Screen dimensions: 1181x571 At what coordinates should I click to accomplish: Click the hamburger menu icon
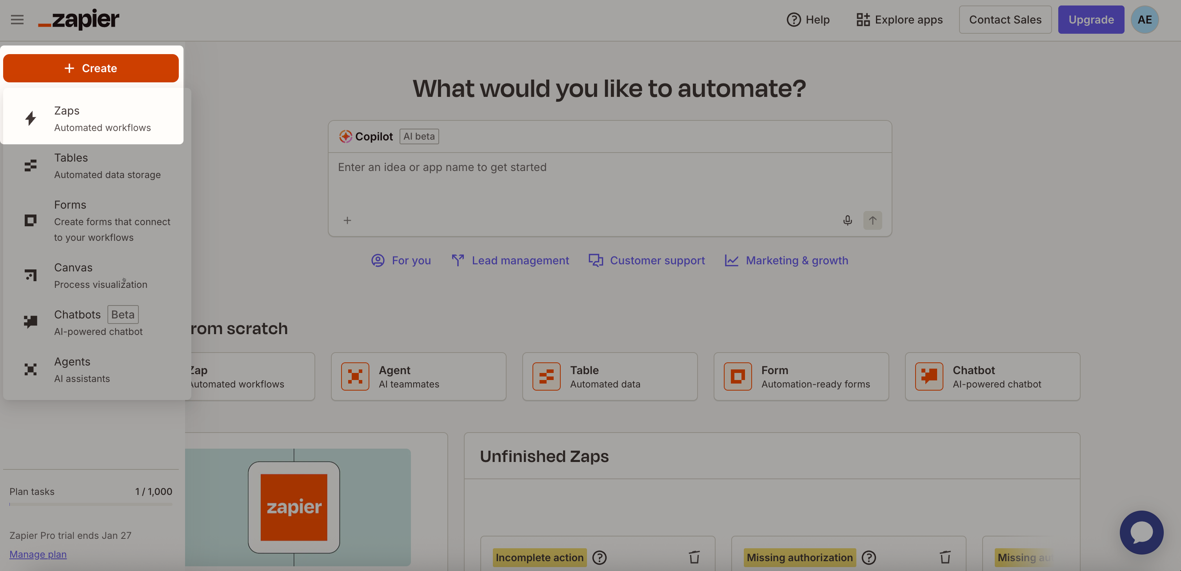point(17,20)
